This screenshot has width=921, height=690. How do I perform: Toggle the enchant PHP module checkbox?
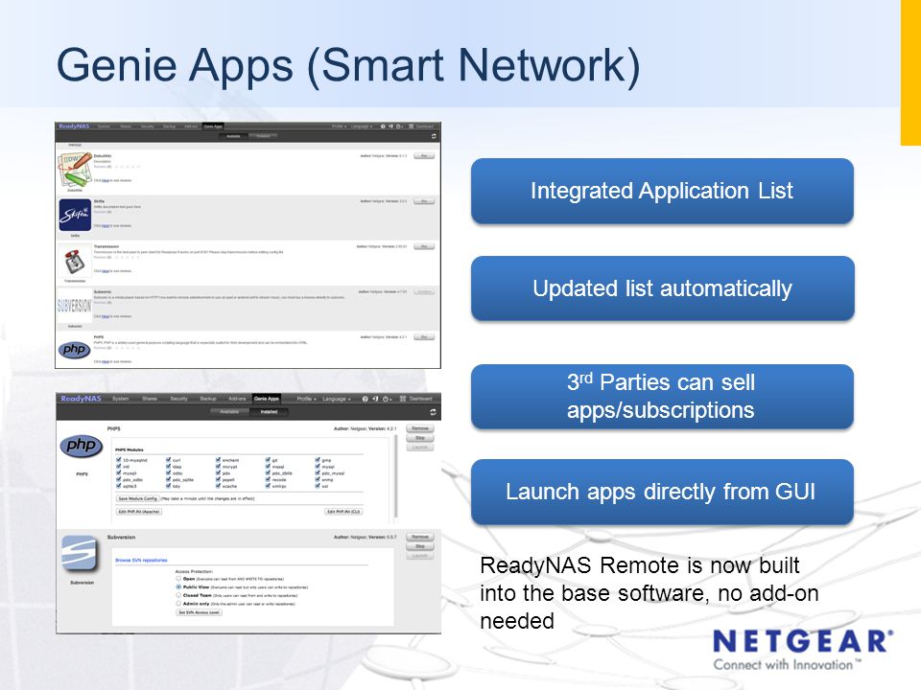coord(219,460)
